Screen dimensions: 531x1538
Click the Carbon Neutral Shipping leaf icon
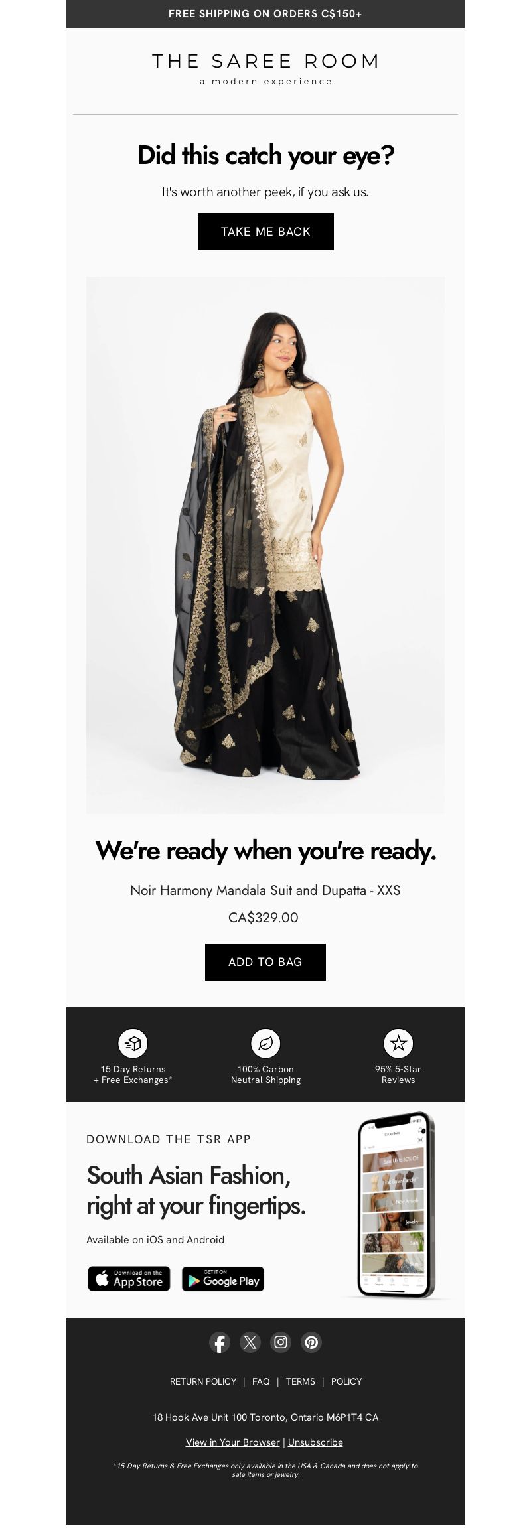point(265,1043)
